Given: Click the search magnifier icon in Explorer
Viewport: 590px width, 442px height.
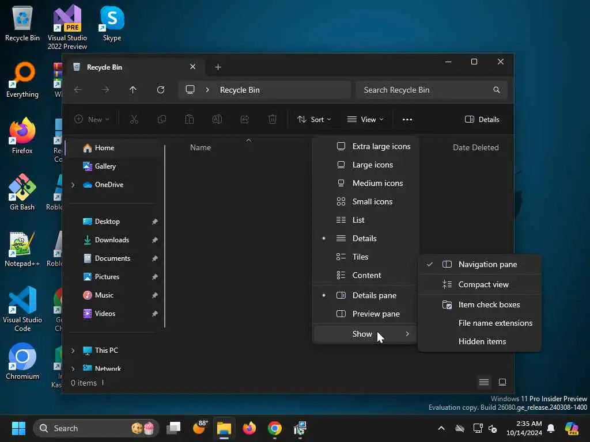Looking at the screenshot, I should (497, 90).
